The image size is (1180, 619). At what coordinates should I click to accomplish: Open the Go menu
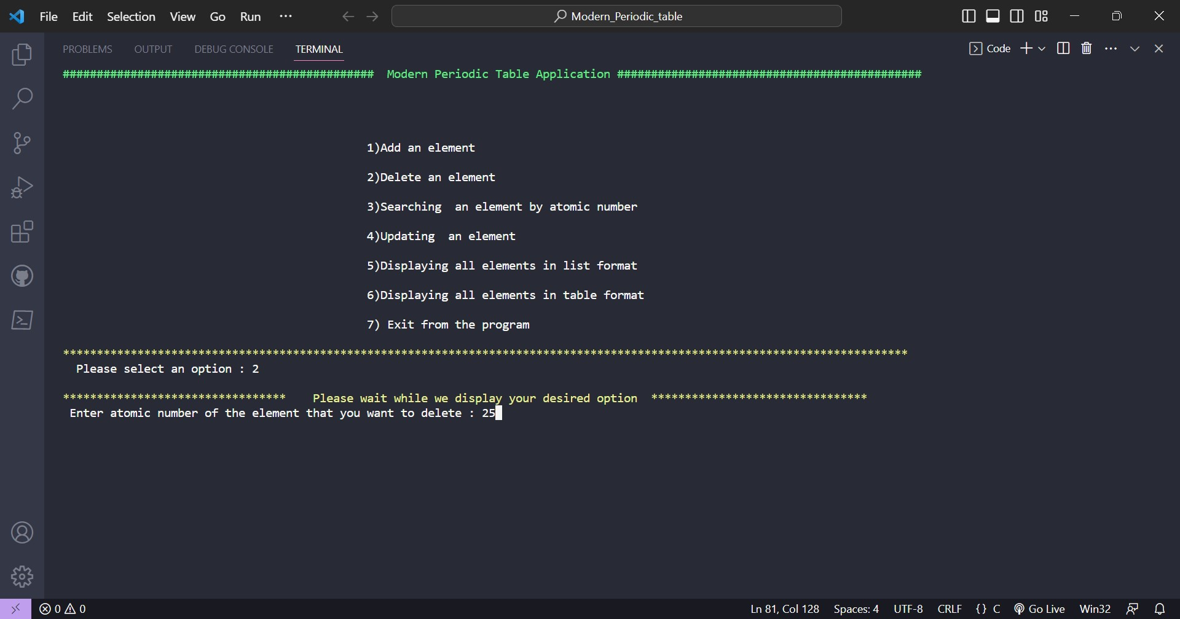pos(218,16)
